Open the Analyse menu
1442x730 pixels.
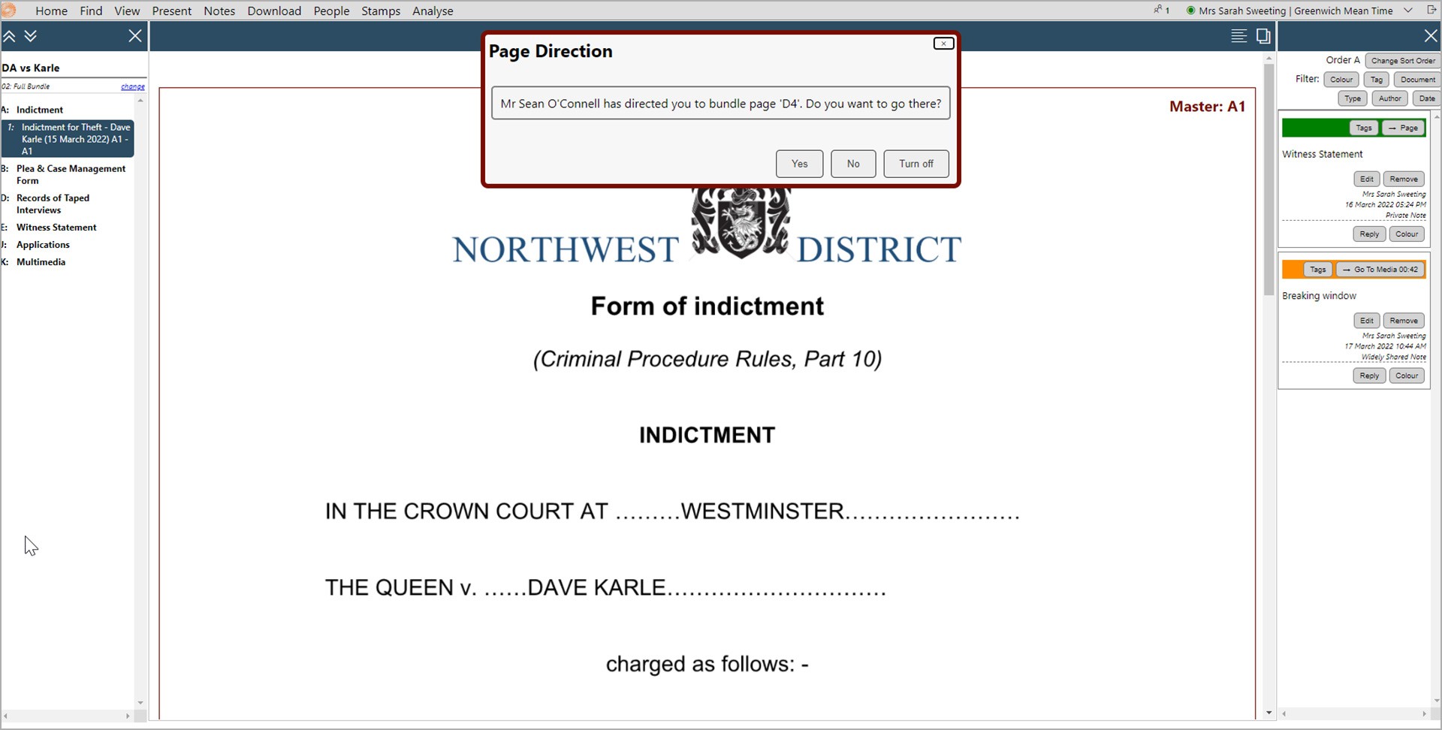[x=433, y=11]
